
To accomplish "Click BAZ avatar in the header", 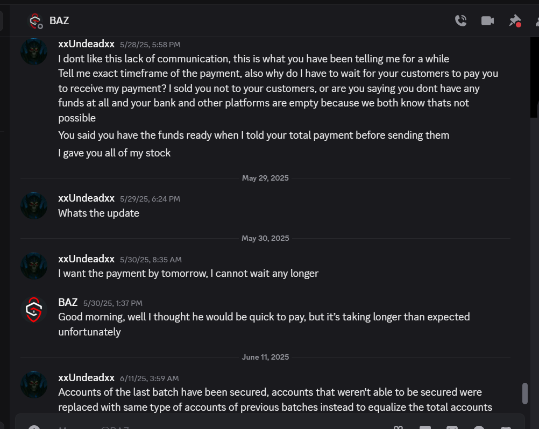I will [x=35, y=21].
